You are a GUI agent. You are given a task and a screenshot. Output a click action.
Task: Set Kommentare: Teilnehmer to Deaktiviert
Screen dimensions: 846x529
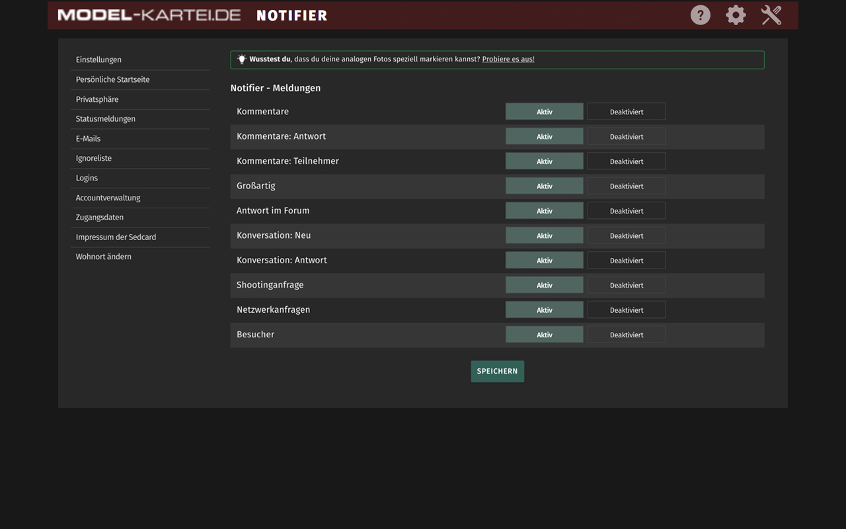click(x=627, y=161)
